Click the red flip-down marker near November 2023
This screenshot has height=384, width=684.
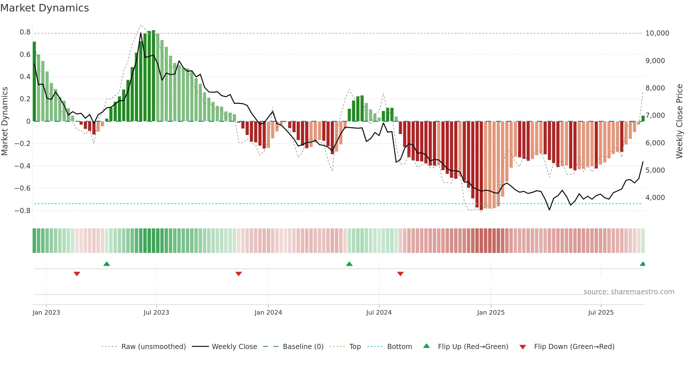tap(239, 274)
